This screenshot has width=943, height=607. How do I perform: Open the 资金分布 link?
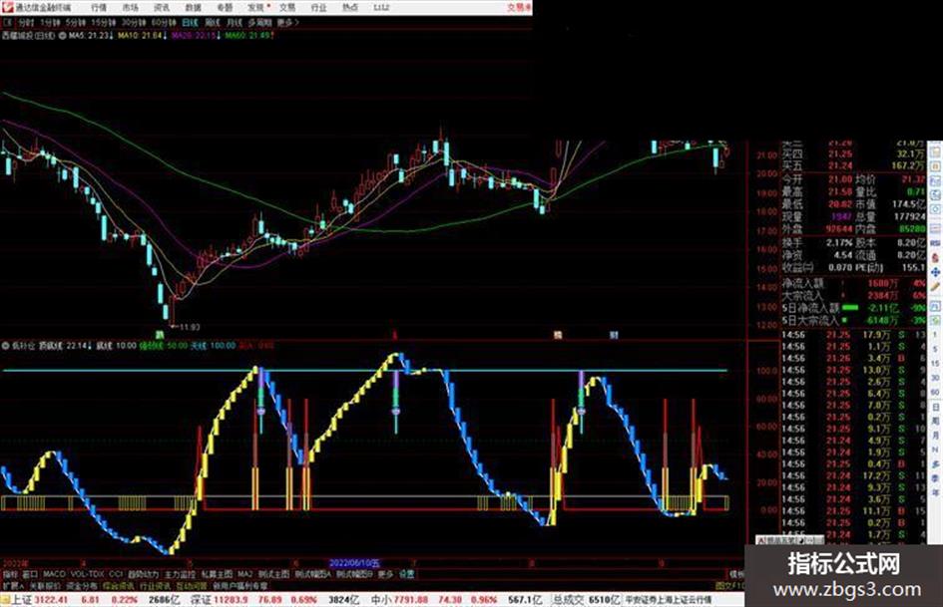(x=82, y=585)
